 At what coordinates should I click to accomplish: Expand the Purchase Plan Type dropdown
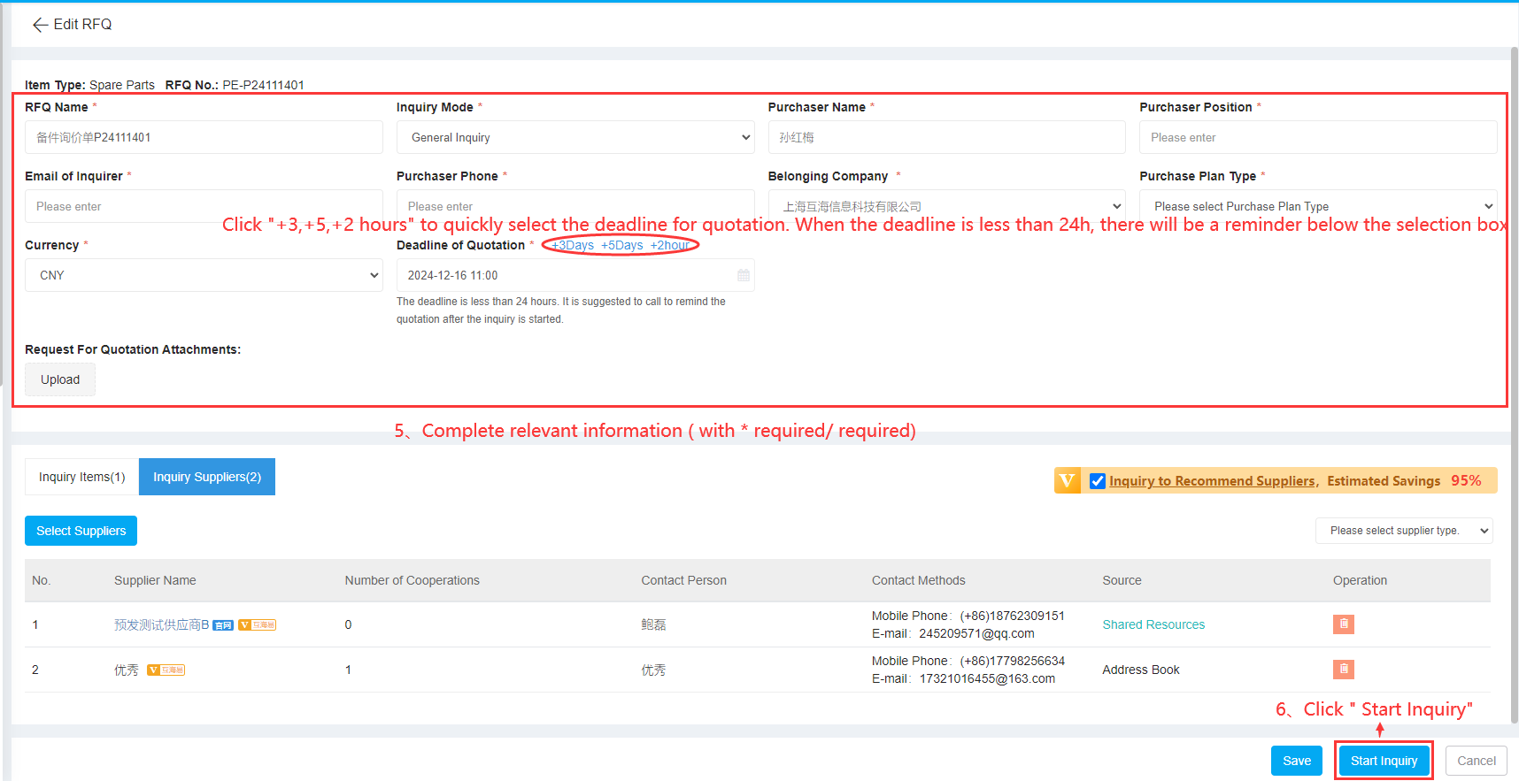1318,206
